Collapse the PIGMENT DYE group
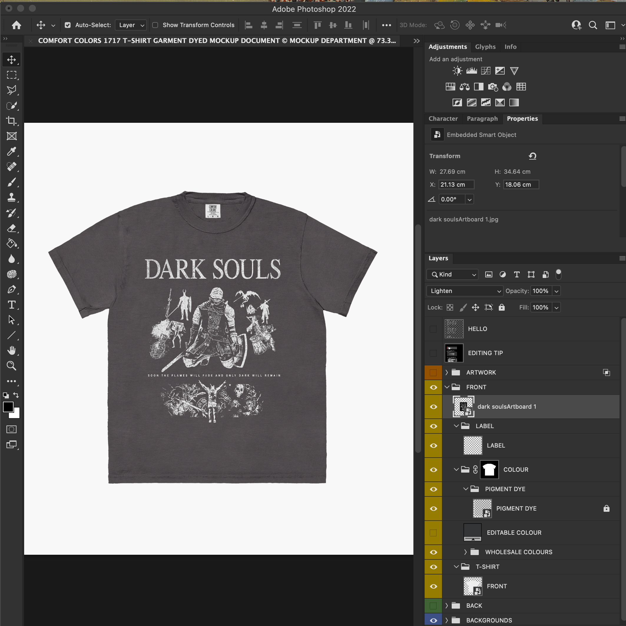 click(466, 489)
